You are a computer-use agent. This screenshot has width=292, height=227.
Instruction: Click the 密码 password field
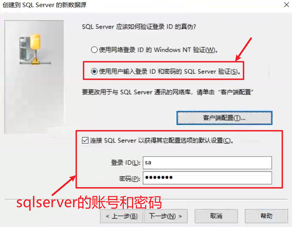point(207,178)
